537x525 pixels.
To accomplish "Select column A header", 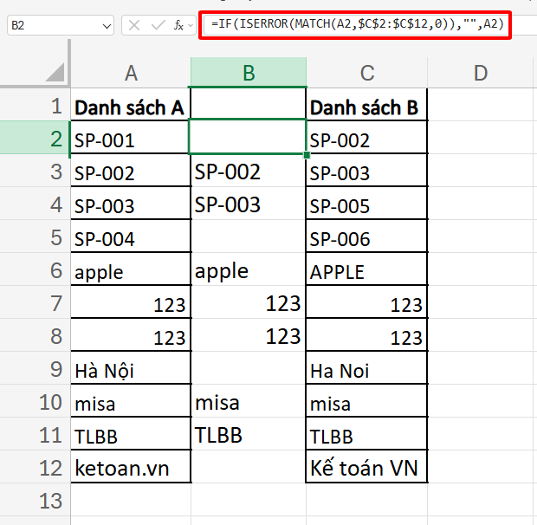I will point(131,73).
